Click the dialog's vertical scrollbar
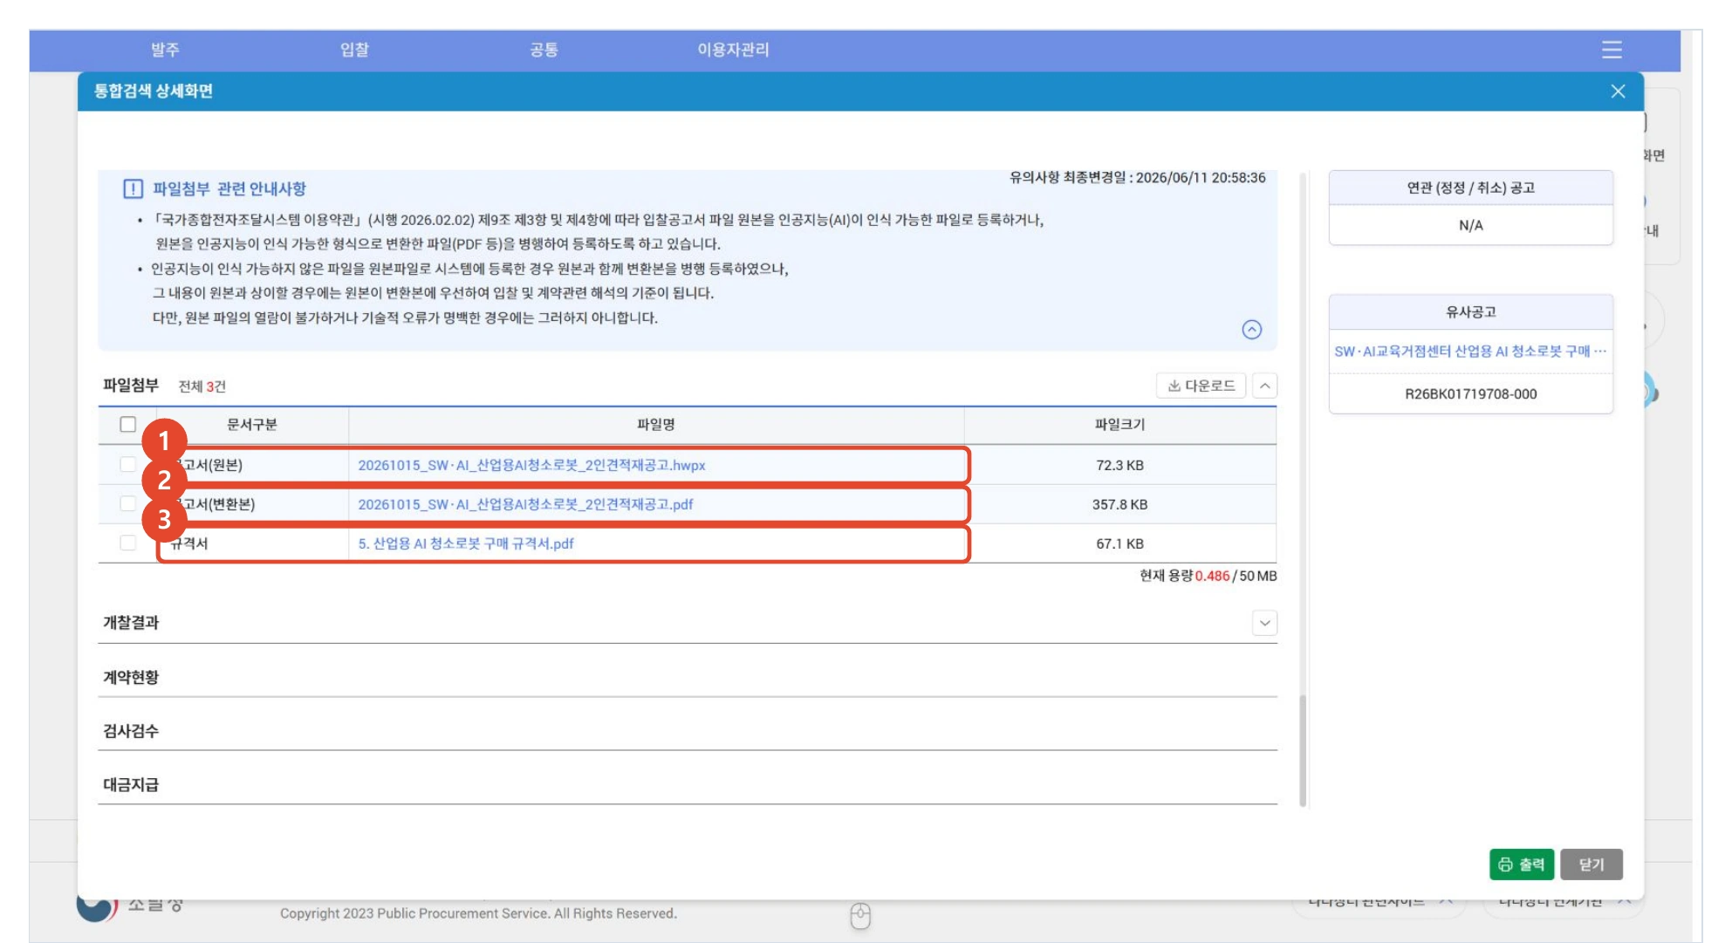This screenshot has height=943, width=1732. pos(1303,750)
